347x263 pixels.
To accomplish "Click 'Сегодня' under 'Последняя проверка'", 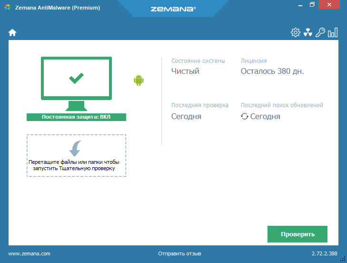I will click(186, 116).
